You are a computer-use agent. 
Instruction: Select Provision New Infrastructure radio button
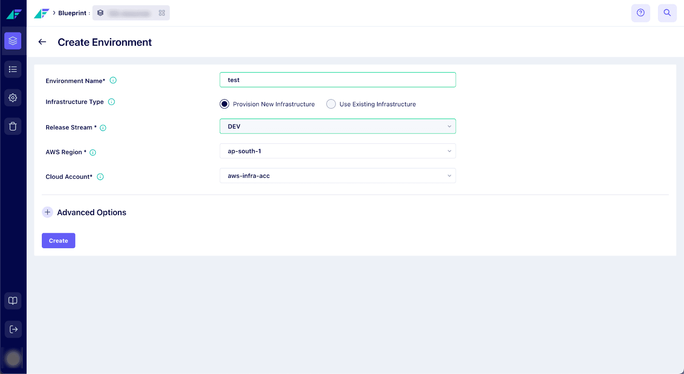tap(224, 104)
